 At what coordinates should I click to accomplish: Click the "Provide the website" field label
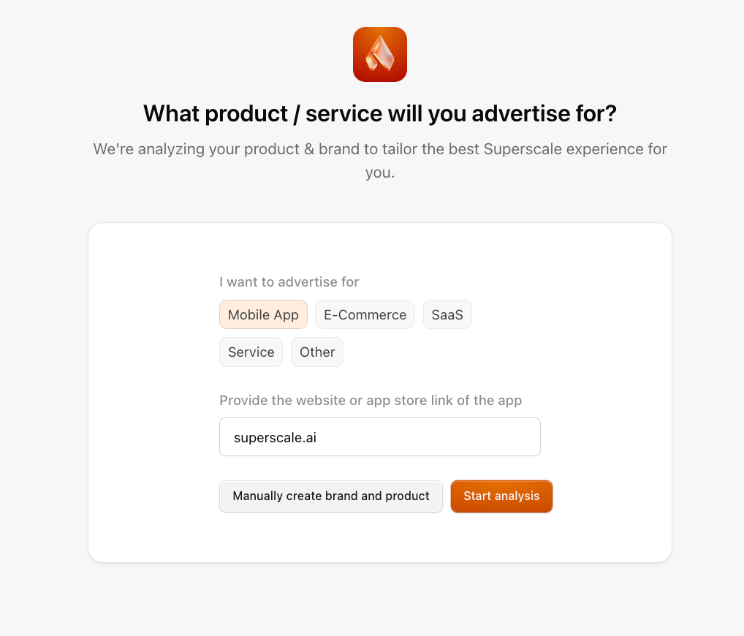[x=370, y=401]
